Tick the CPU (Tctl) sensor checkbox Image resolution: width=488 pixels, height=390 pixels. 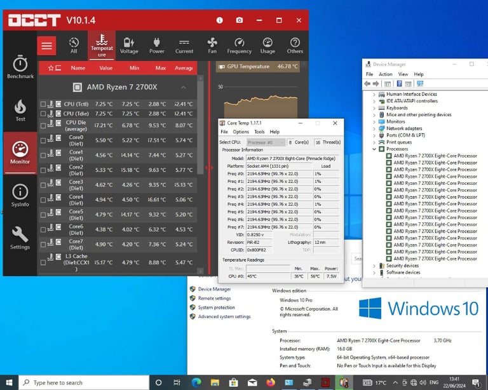point(43,104)
